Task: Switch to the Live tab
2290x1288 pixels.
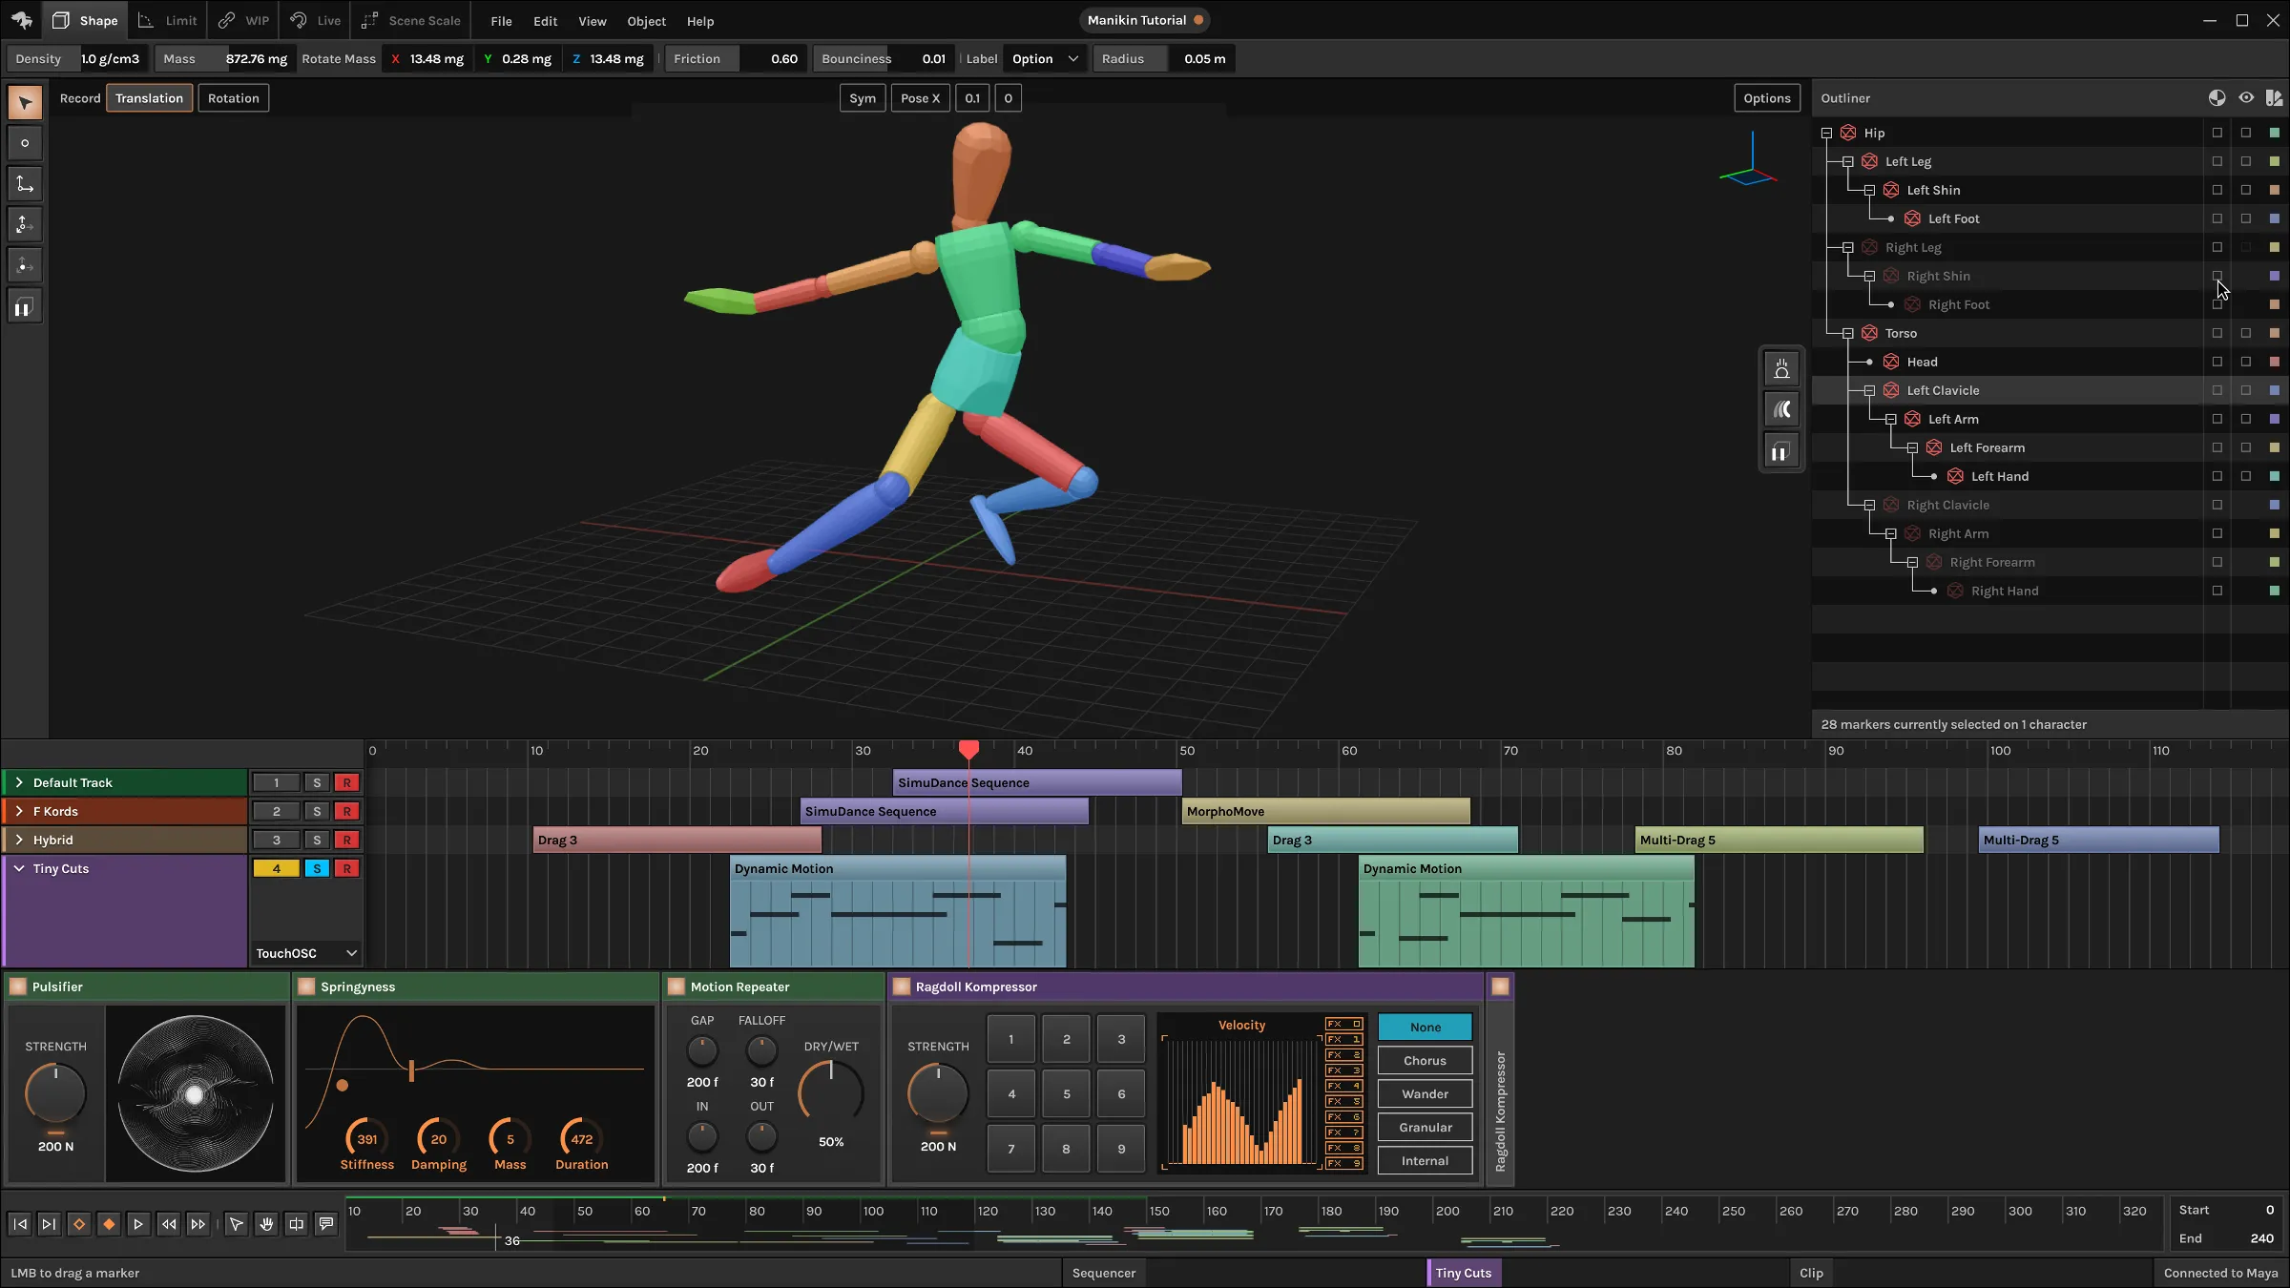Action: point(316,20)
